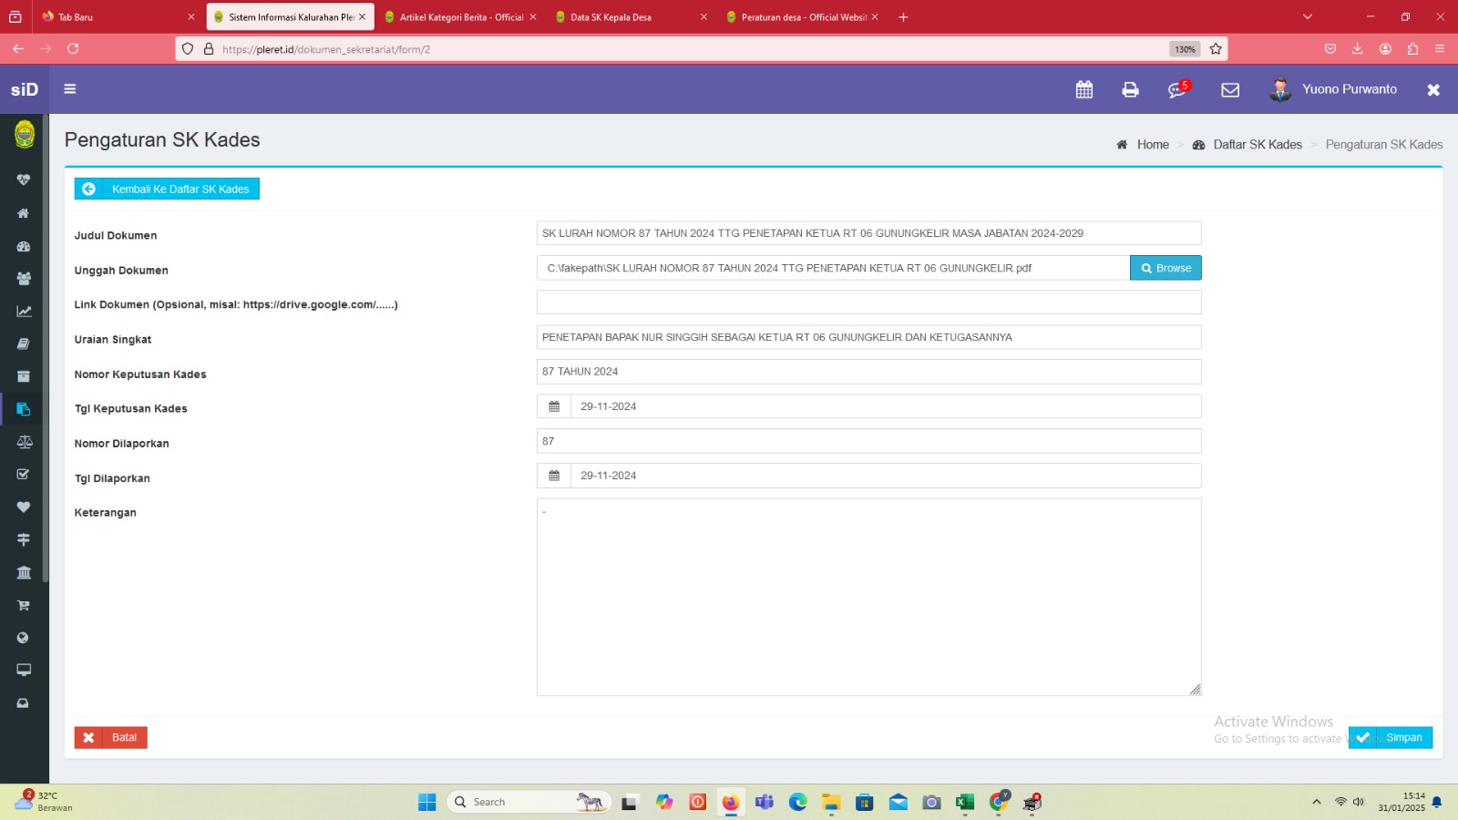
Task: Open signpost icon in sidebar
Action: click(24, 539)
